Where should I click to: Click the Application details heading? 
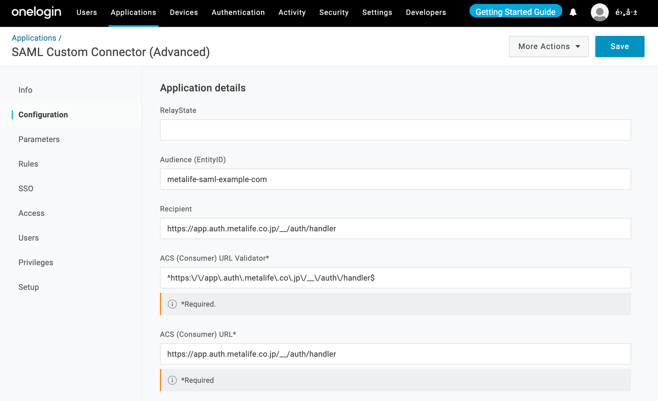[203, 88]
